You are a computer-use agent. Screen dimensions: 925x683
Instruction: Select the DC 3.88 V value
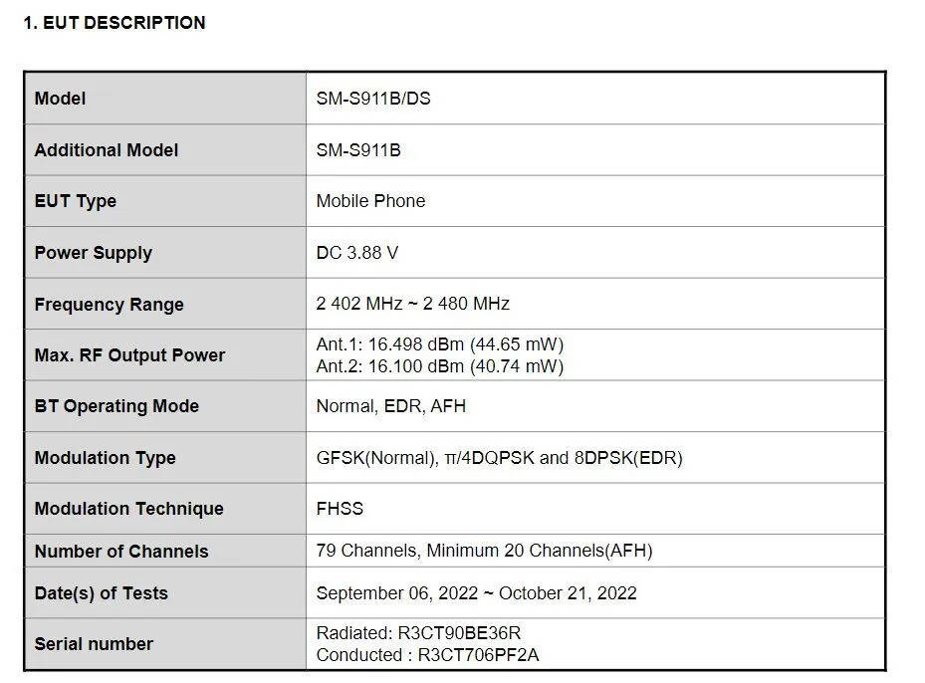click(x=357, y=253)
